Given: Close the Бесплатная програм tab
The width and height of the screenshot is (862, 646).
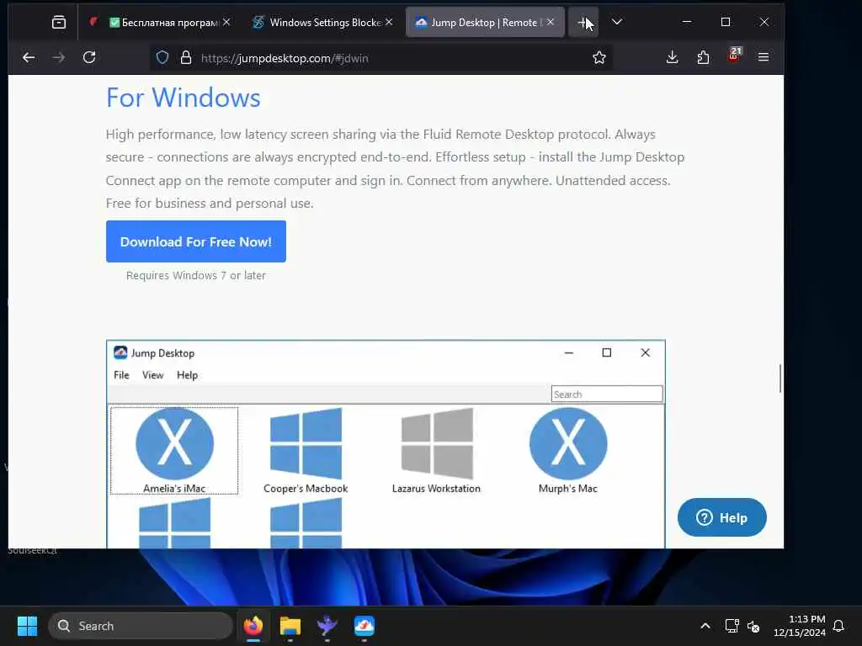Looking at the screenshot, I should [x=226, y=22].
